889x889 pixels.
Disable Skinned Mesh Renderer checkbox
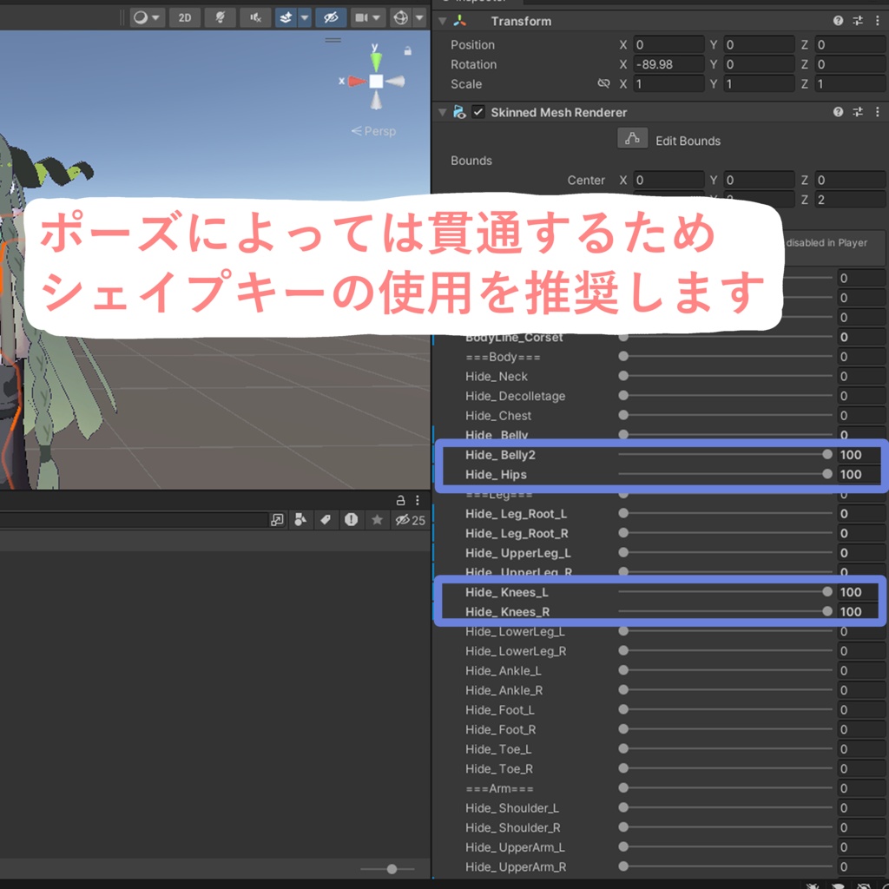pyautogui.click(x=478, y=112)
